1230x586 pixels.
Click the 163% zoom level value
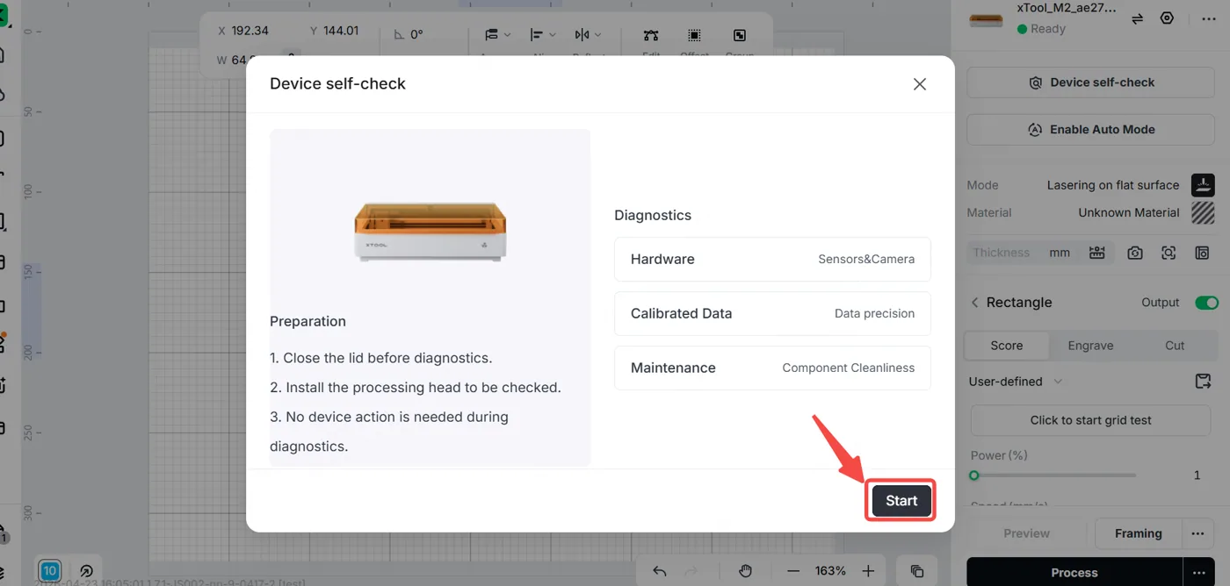click(x=830, y=571)
